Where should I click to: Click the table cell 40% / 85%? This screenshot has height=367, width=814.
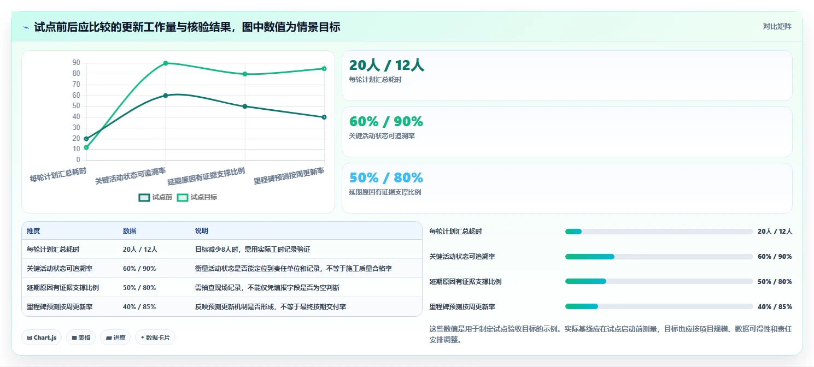(x=139, y=307)
